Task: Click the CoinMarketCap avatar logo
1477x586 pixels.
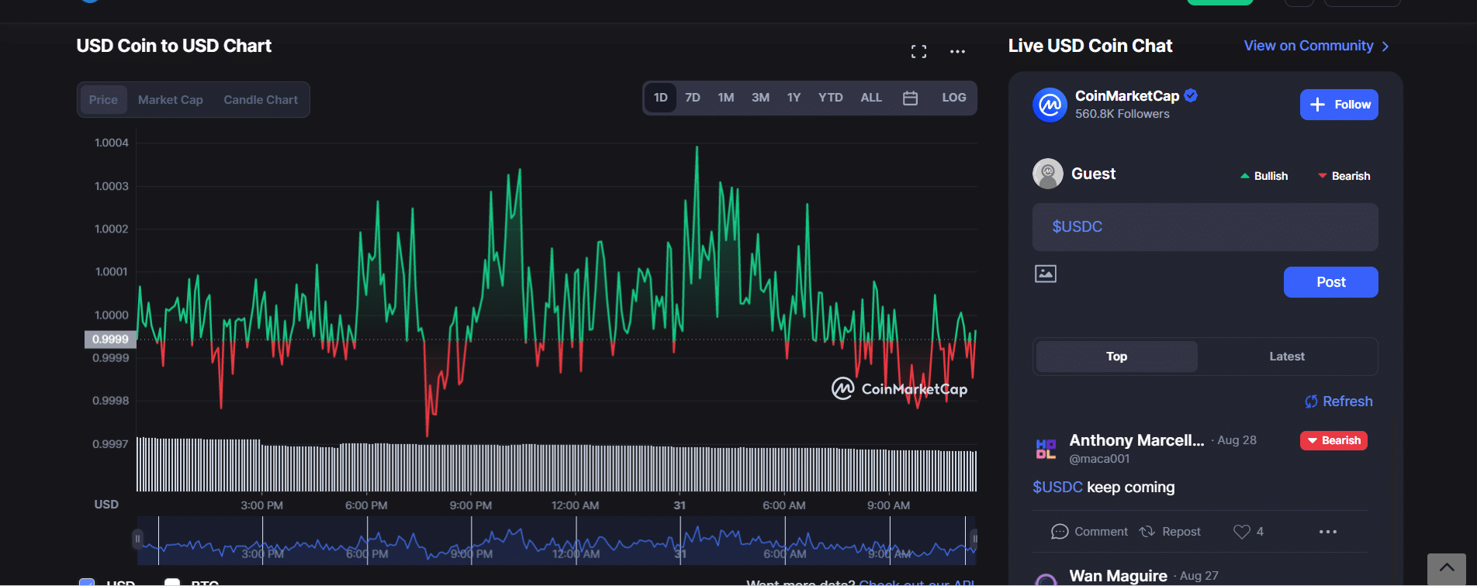Action: point(1050,105)
